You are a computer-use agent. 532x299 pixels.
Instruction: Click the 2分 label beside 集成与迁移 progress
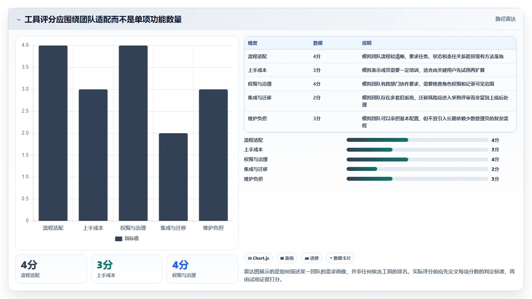495,169
